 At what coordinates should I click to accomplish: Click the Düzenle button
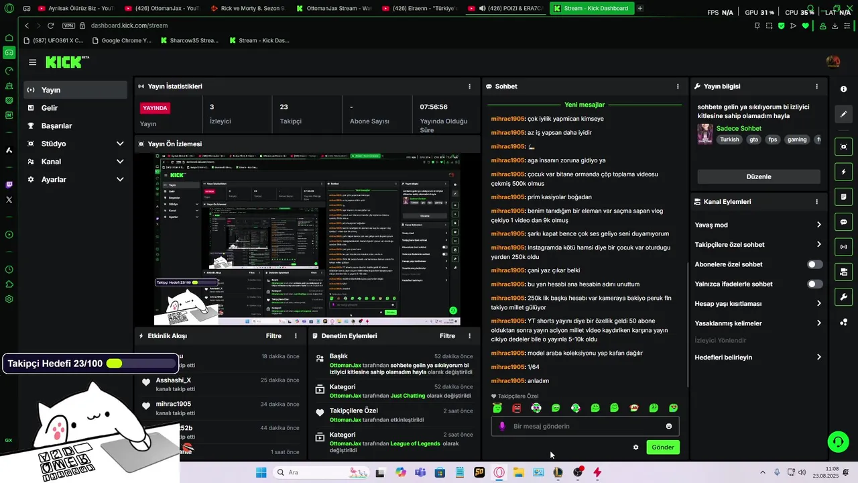point(759,176)
